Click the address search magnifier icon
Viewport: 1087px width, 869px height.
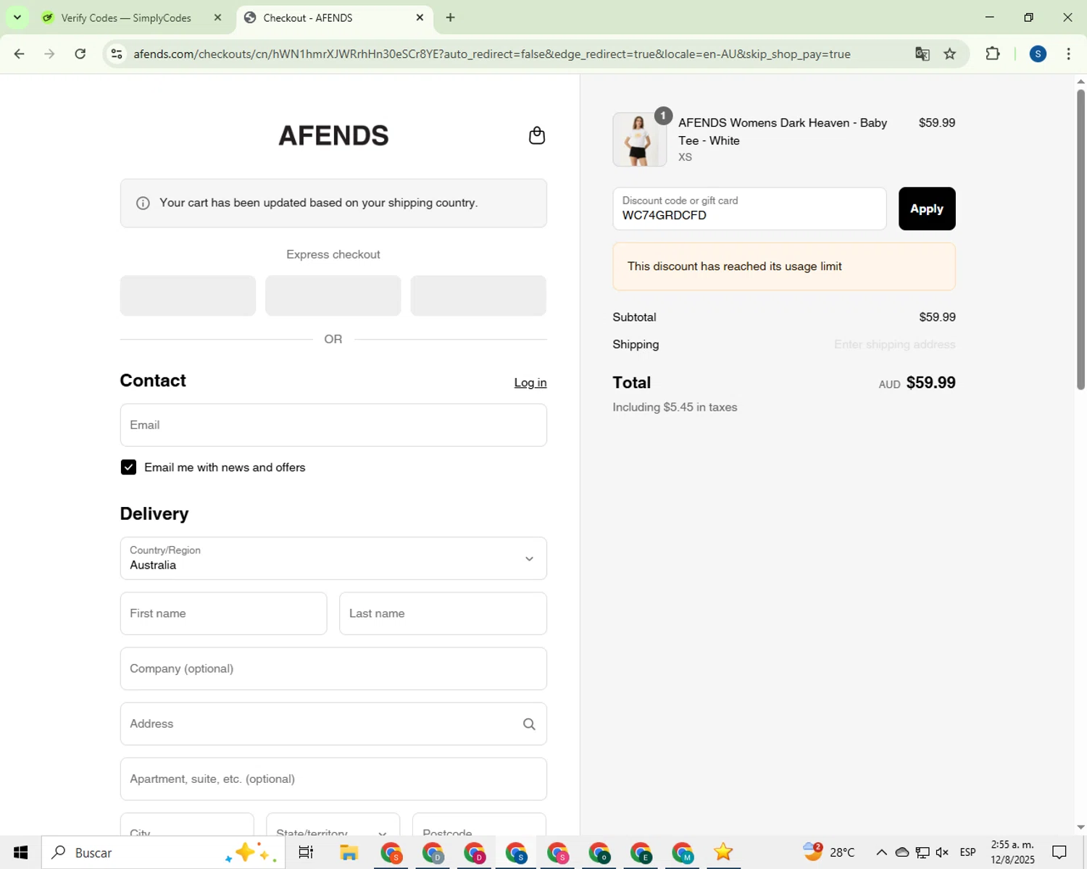529,724
